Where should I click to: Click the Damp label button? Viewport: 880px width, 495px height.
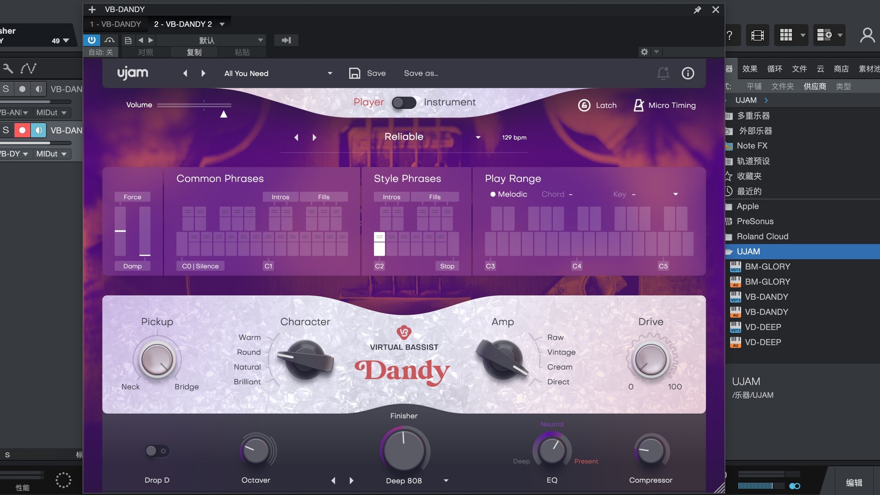[x=132, y=266]
